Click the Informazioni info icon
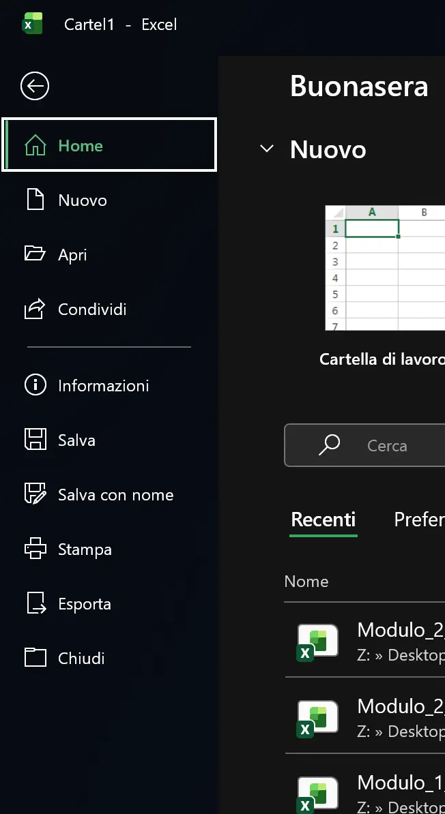 [35, 385]
